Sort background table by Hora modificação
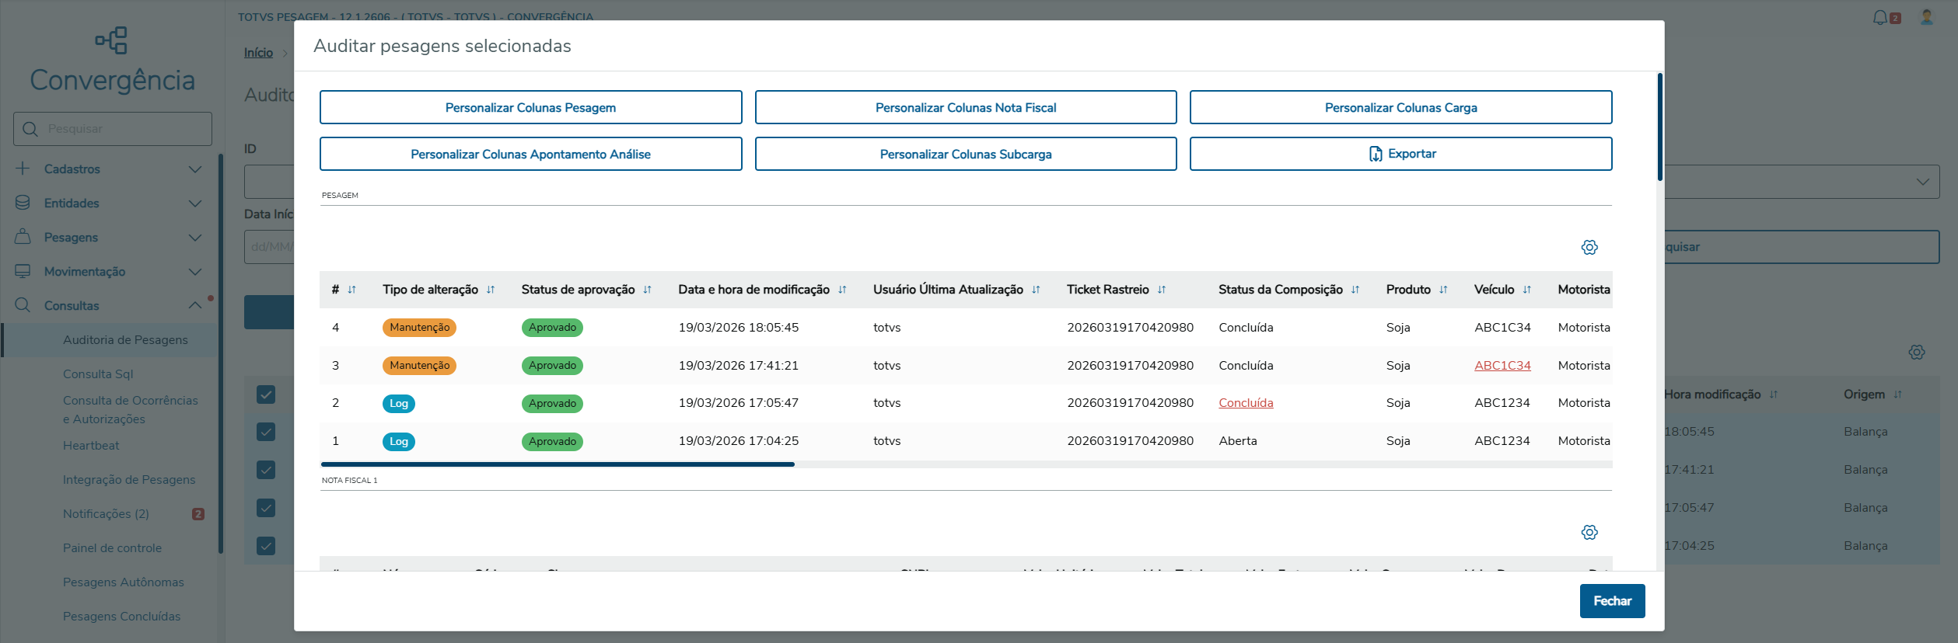This screenshot has height=643, width=1958. (x=1774, y=394)
